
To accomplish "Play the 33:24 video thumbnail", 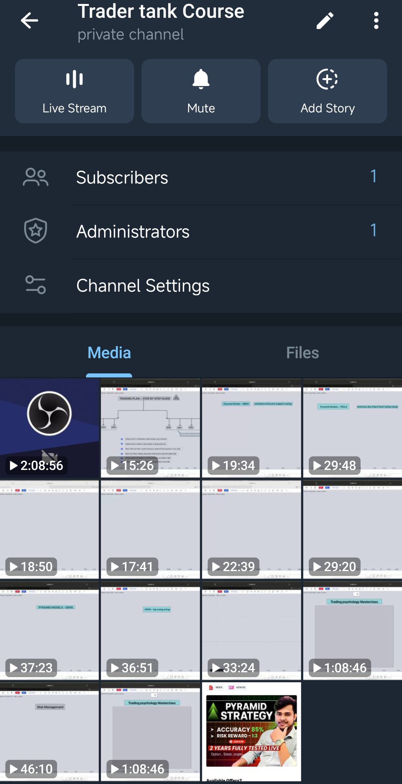I will [x=251, y=630].
